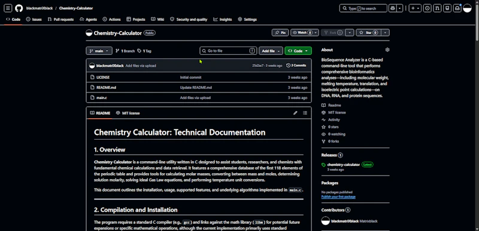Star the Chemistry-Calculator repository

point(368,33)
